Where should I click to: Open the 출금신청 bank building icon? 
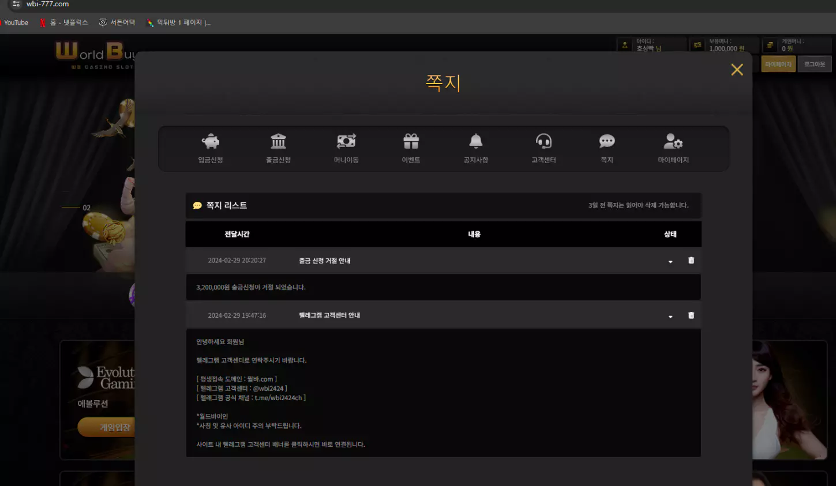coord(278,141)
